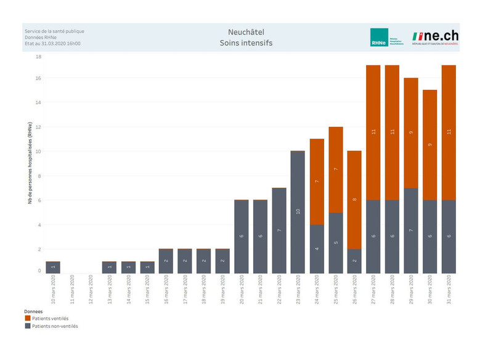
Task: Select the gray Patients non-ventilés legend swatch
Action: 28,326
